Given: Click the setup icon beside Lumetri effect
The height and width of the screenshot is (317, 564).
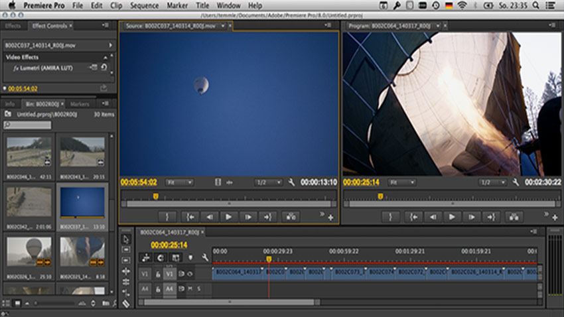Looking at the screenshot, I should [x=94, y=67].
